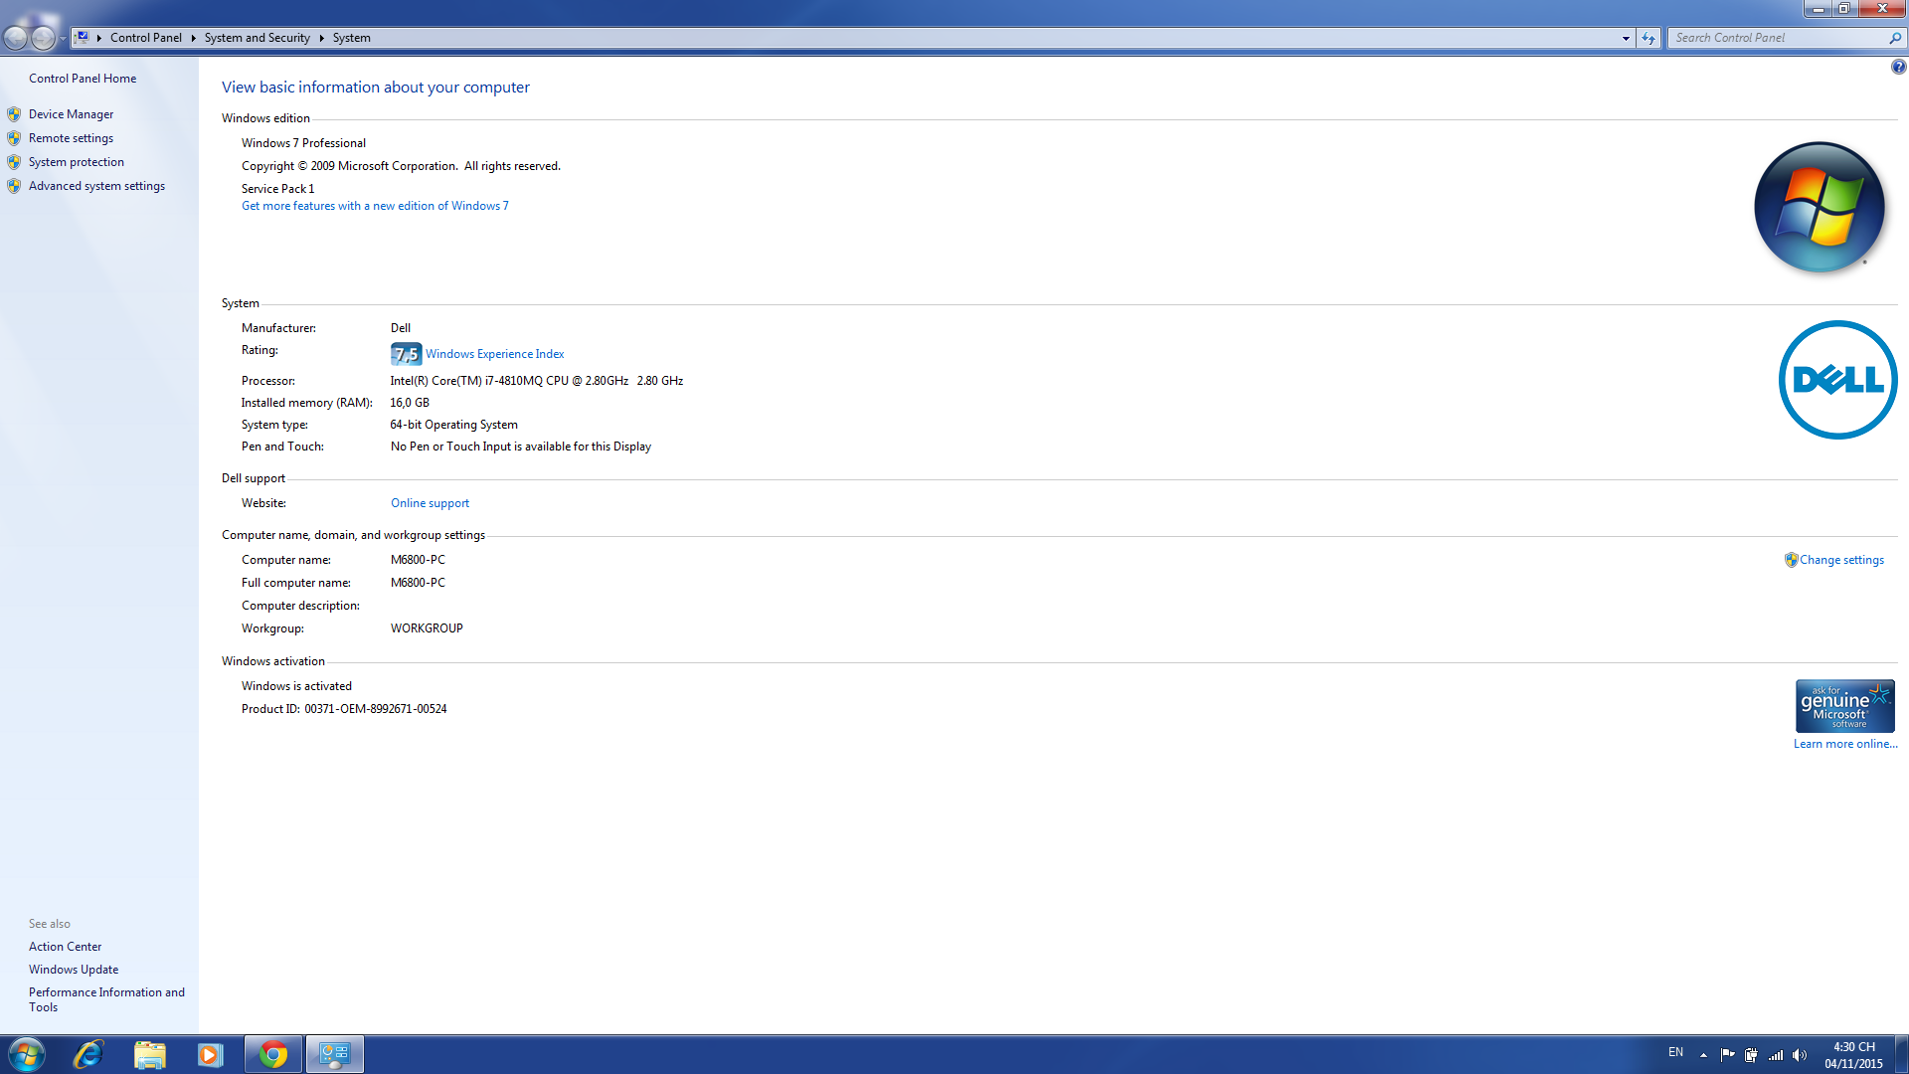Viewport: 1909px width, 1074px height.
Task: Open address bar history dropdown
Action: [1626, 38]
